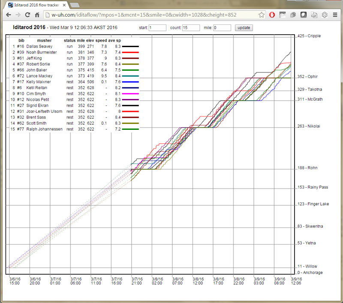Viewport: 343px width, 303px height.
Task: Open the red Opera extension icon
Action: click(x=272, y=15)
